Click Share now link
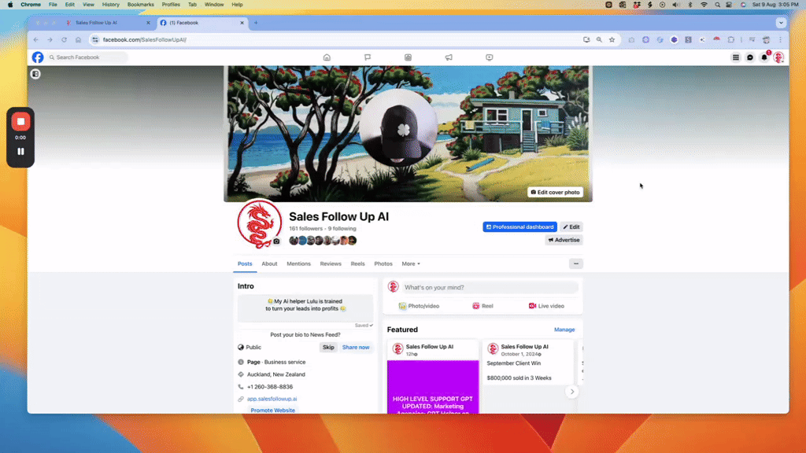Viewport: 806px width, 453px height. pos(356,347)
